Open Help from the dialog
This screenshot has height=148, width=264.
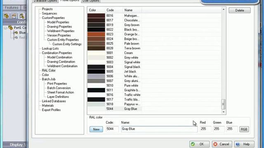tap(244, 144)
